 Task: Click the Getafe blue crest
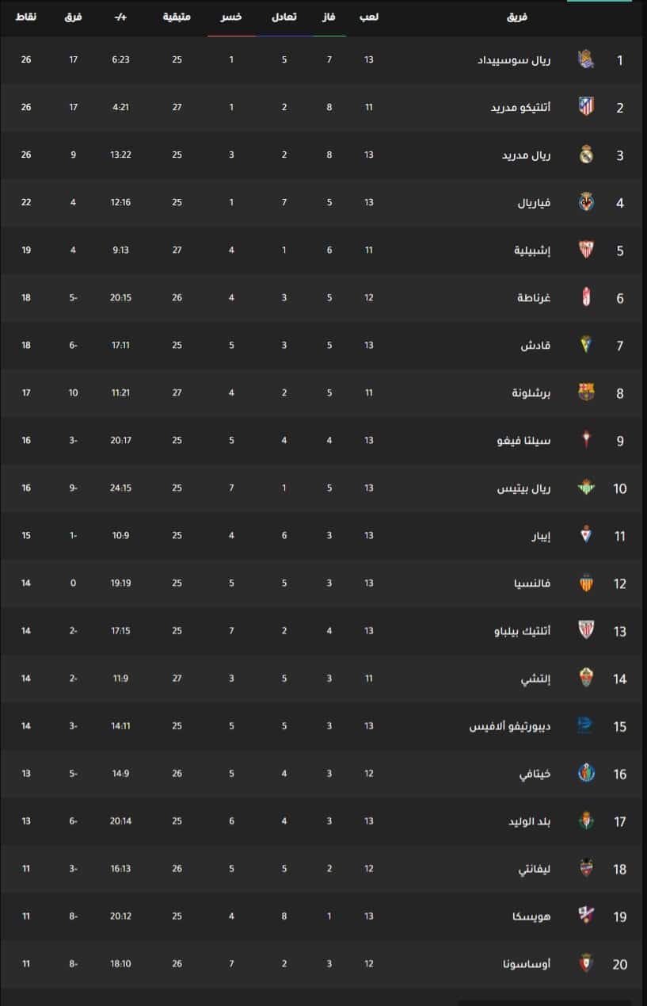click(x=586, y=773)
